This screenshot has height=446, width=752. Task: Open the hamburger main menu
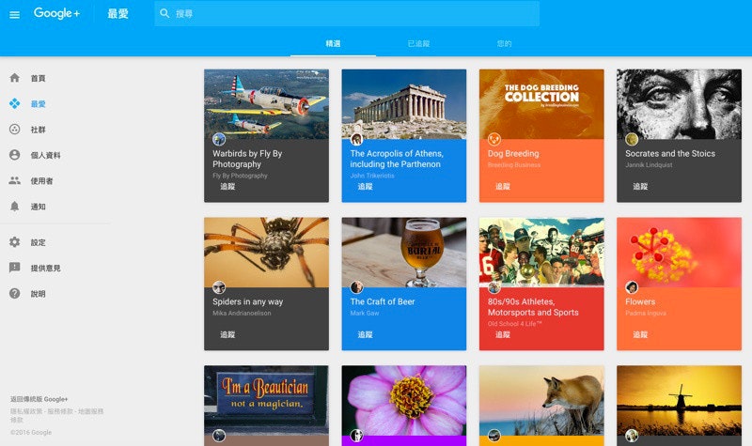pos(14,14)
